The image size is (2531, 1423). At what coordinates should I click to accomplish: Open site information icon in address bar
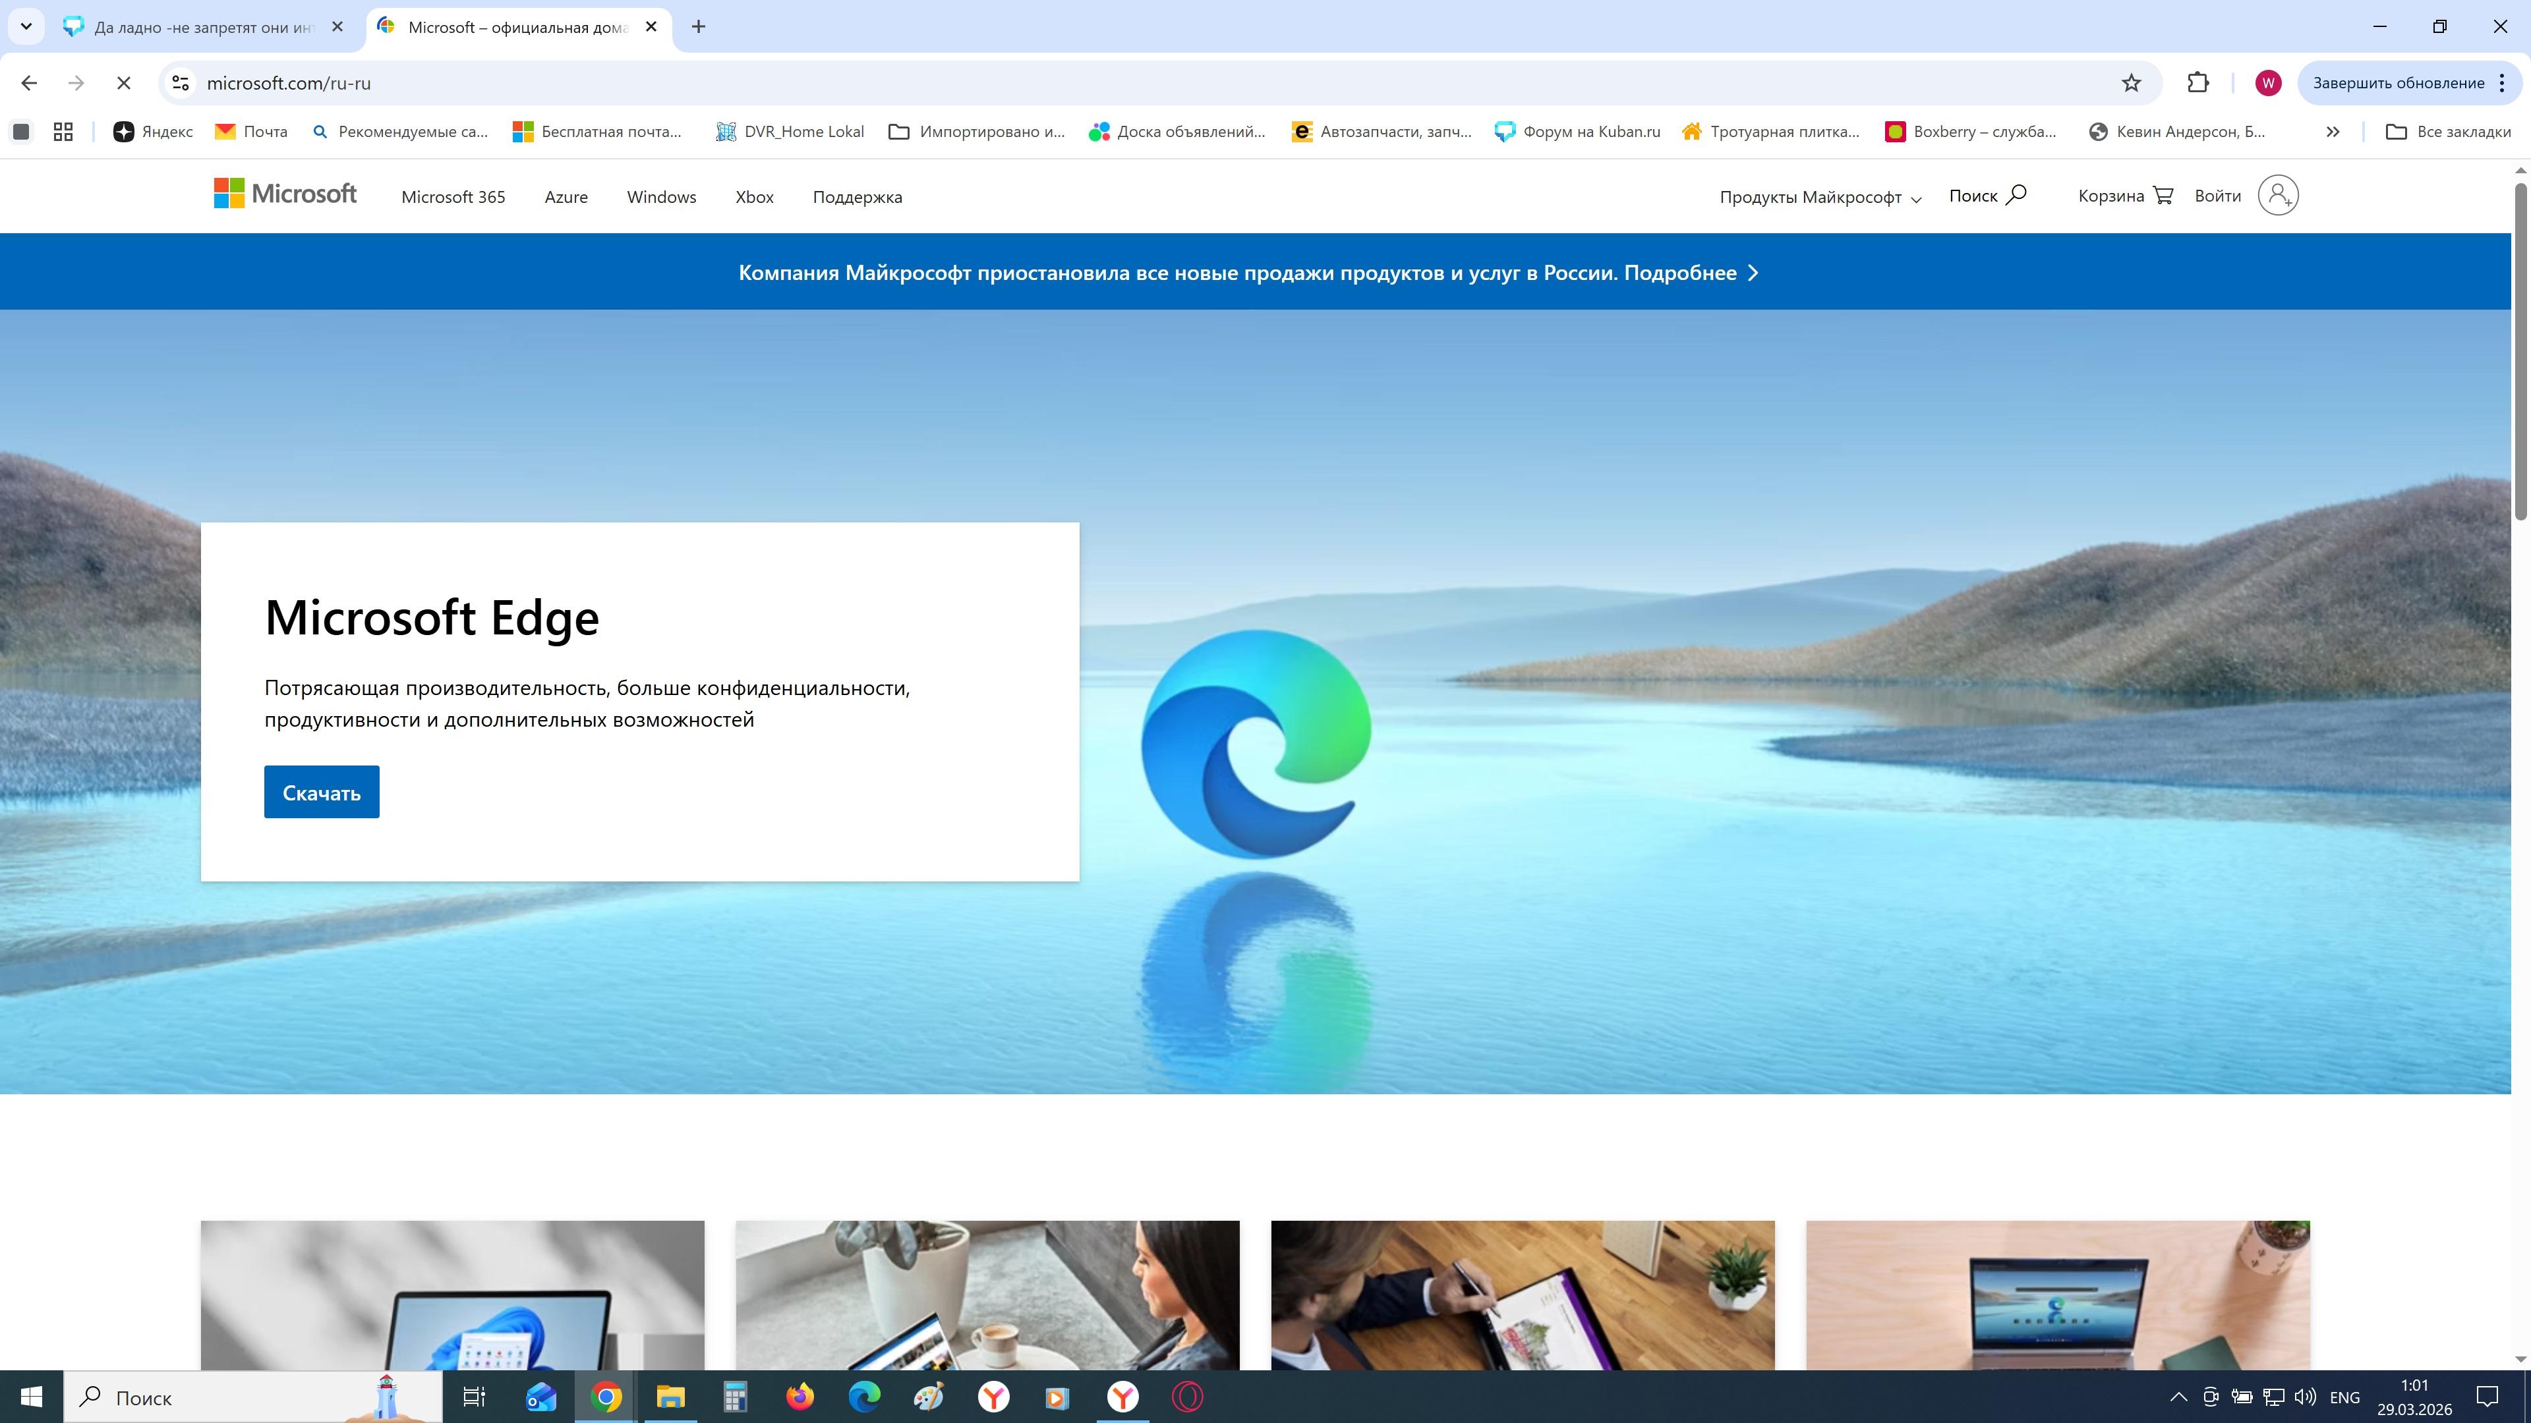[x=181, y=84]
